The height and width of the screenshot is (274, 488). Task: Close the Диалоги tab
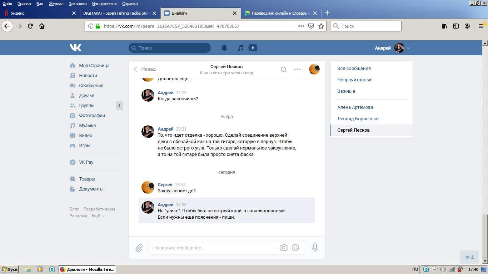pos(235,13)
